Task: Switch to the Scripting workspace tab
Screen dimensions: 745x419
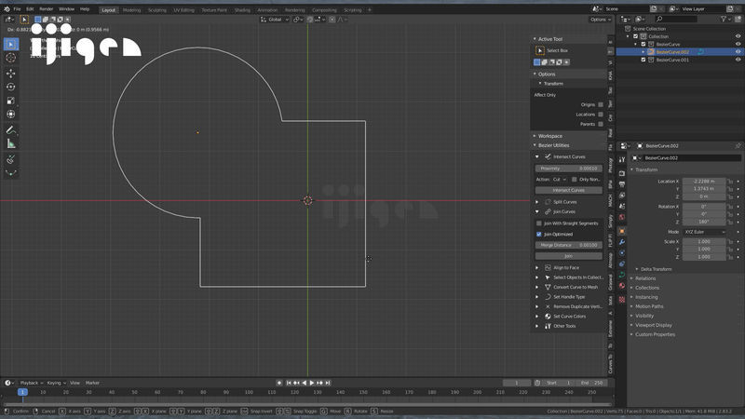Action: pyautogui.click(x=353, y=10)
